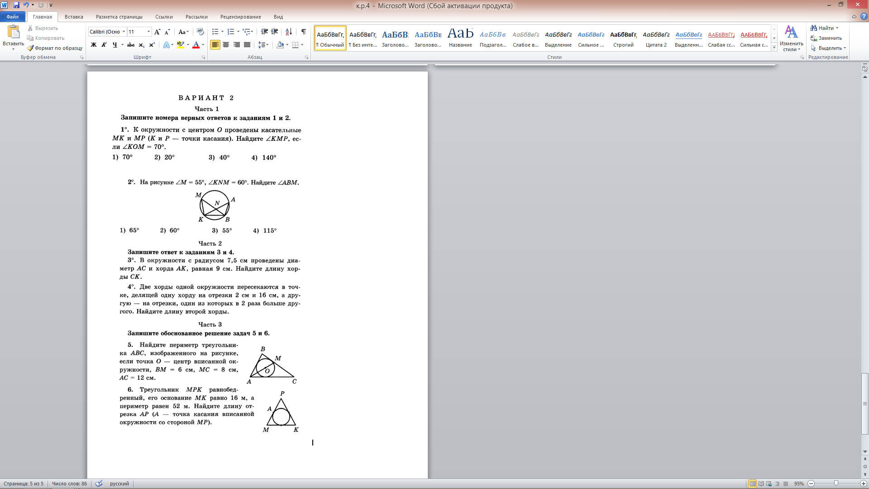Switch to Web Layout view icon

[x=769, y=484]
